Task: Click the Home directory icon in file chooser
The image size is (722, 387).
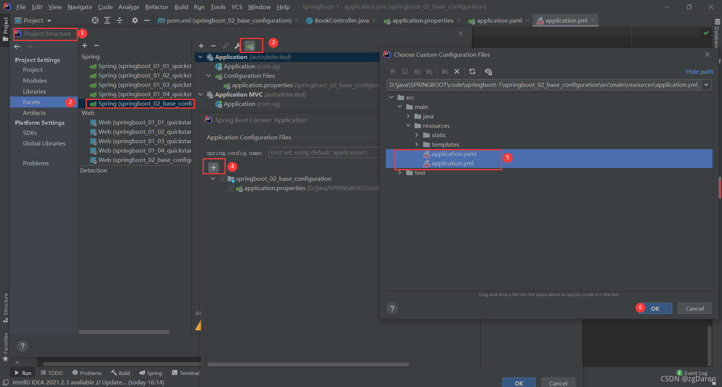Action: click(393, 71)
